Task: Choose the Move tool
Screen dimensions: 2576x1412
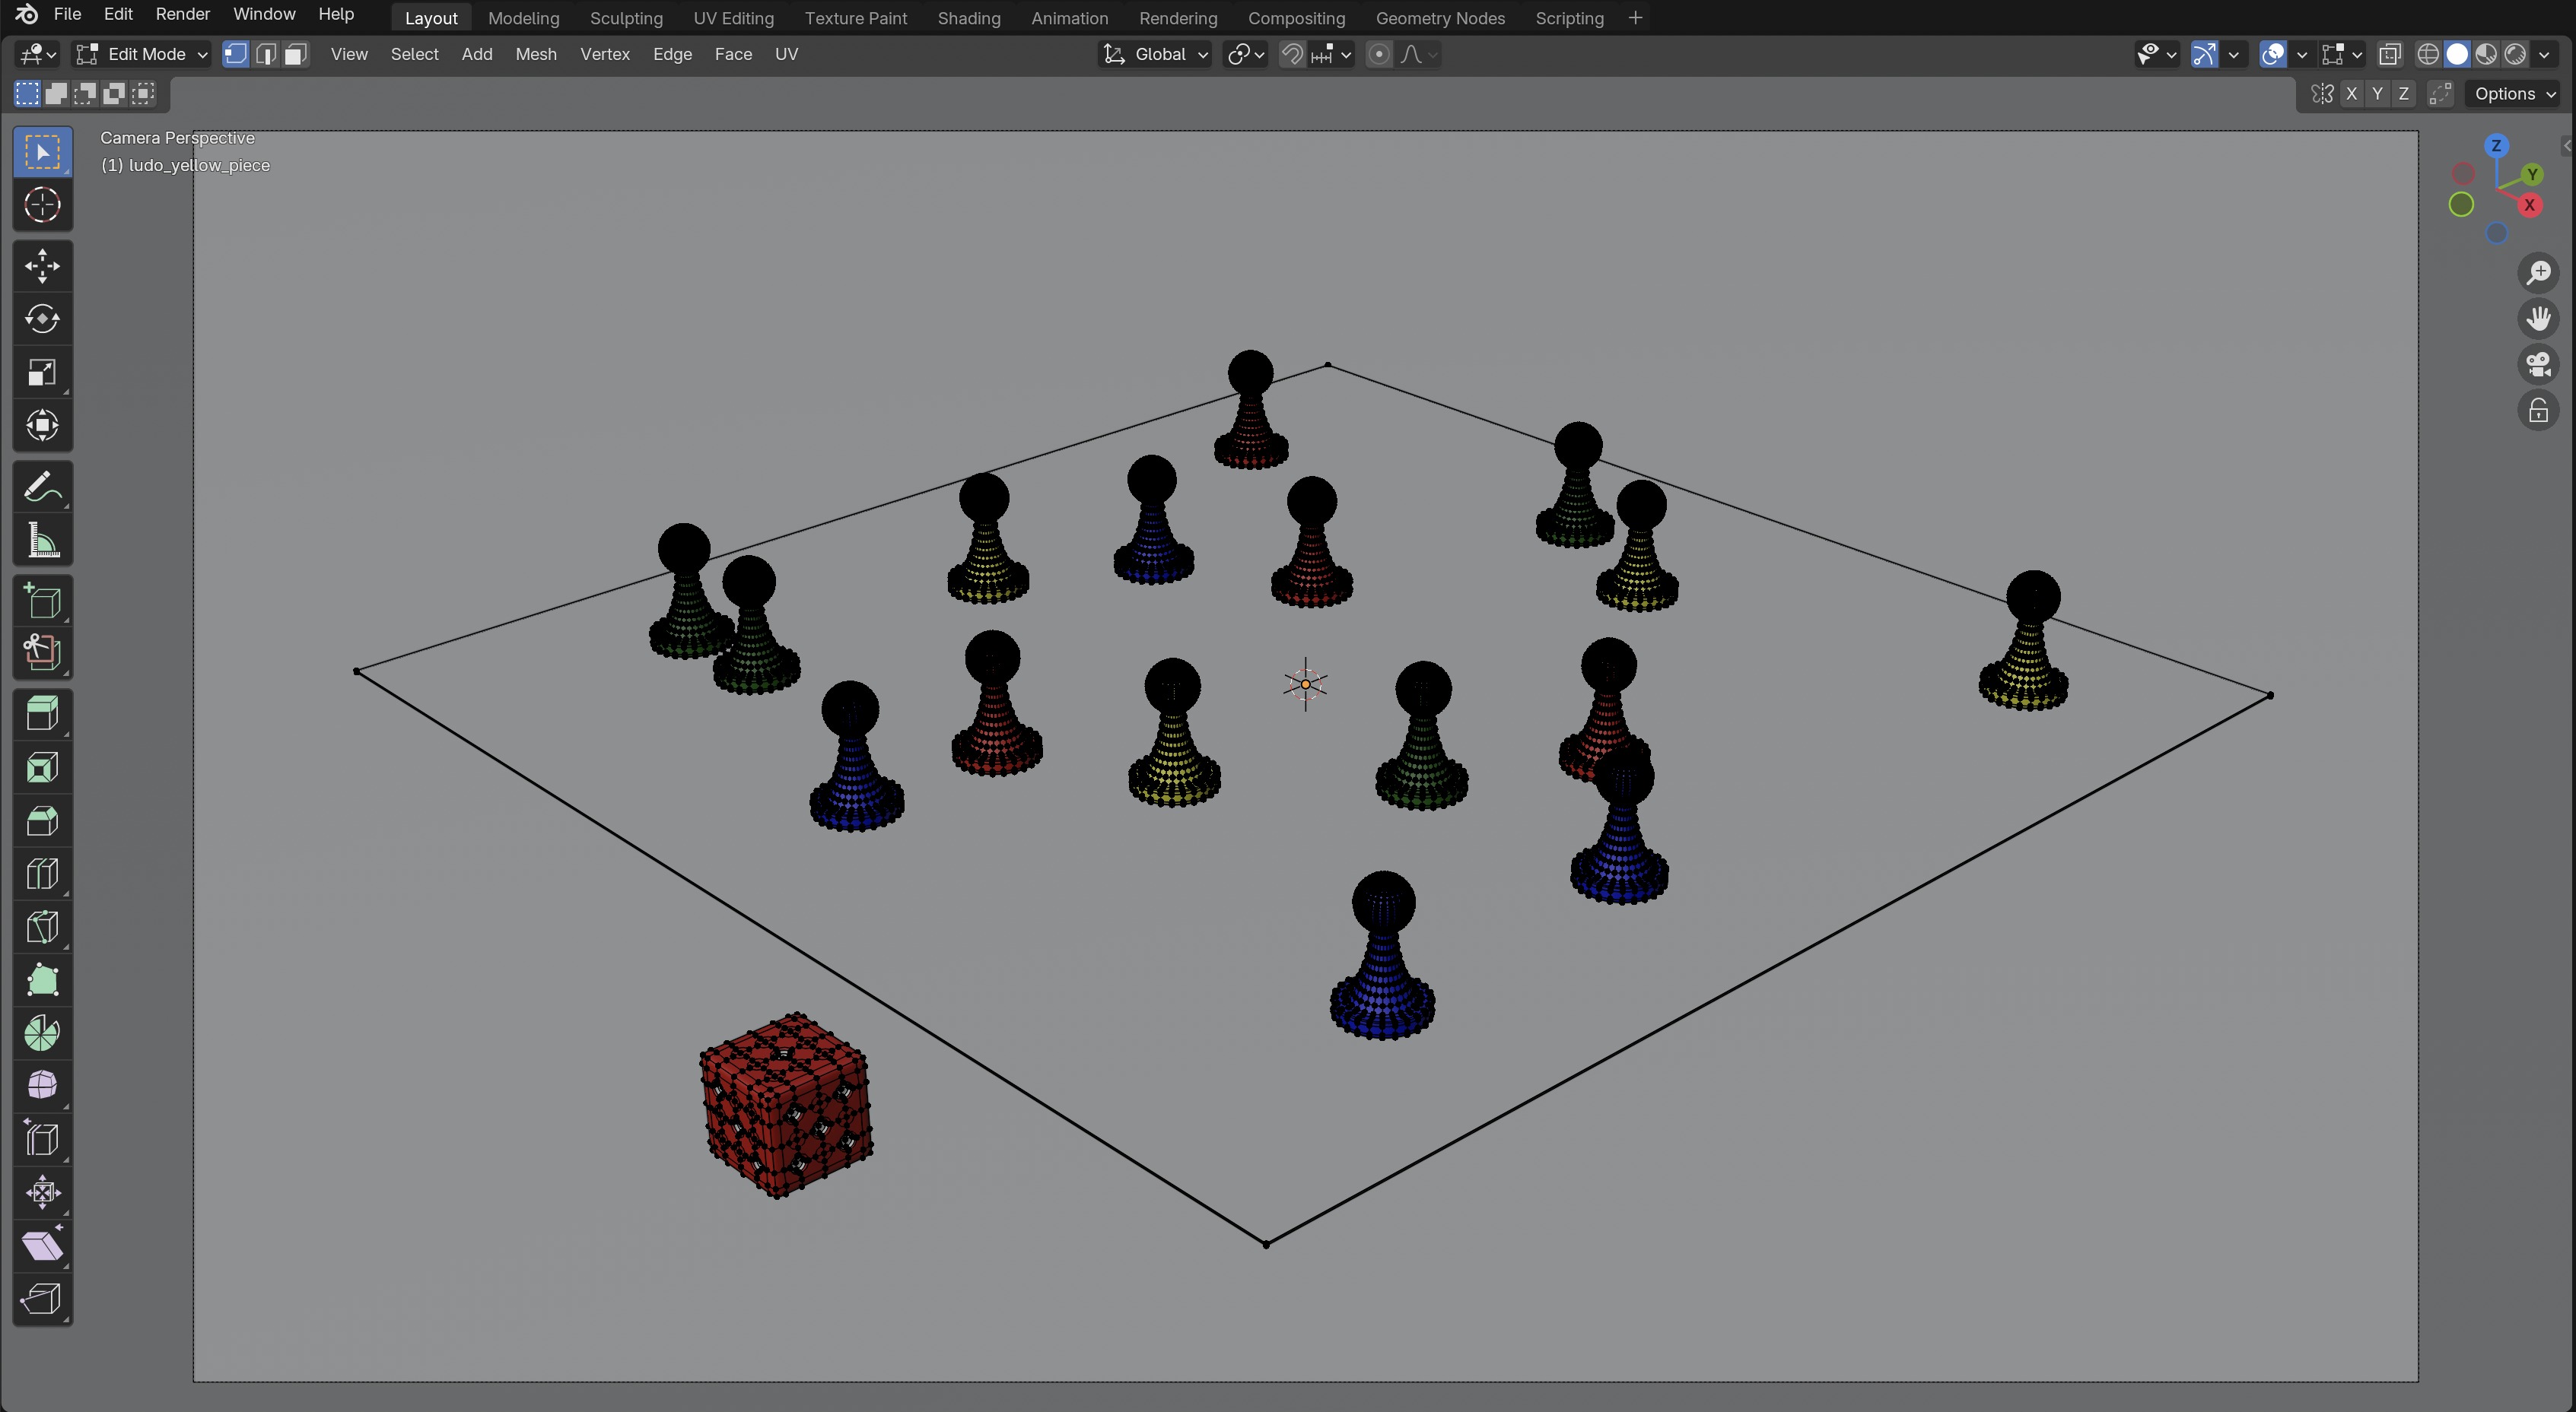Action: [x=42, y=266]
